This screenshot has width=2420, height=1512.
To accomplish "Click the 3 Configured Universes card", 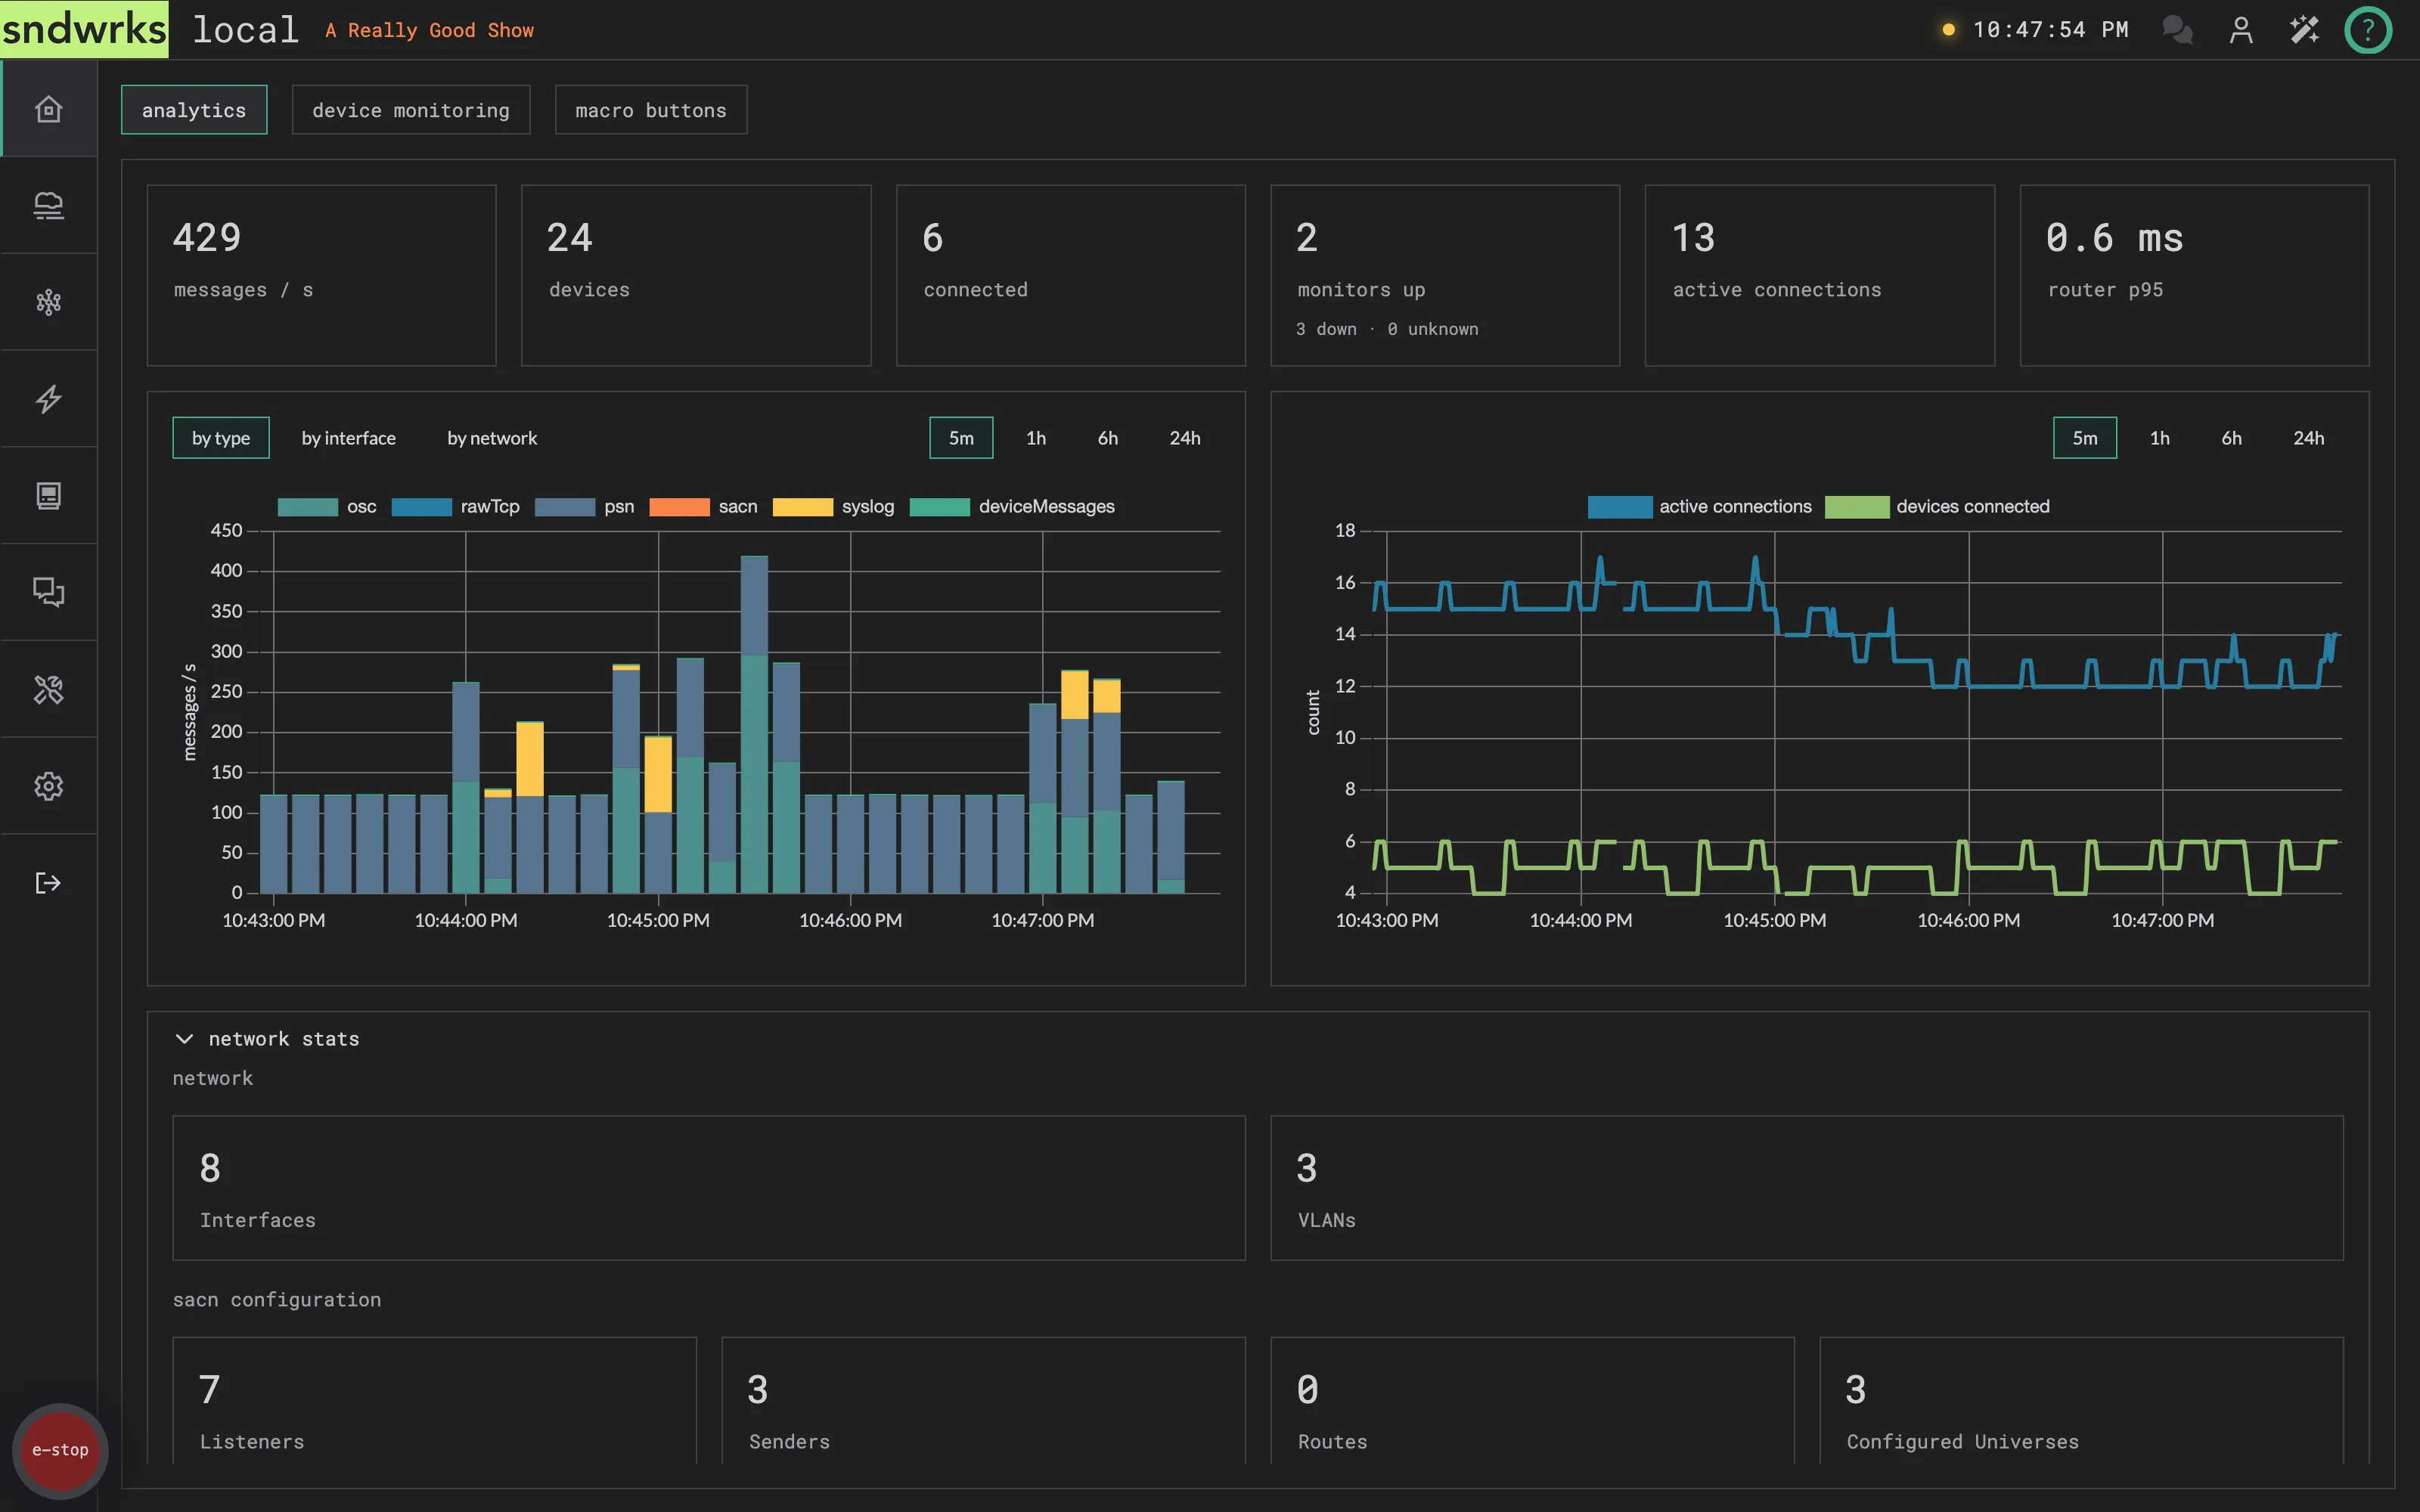I will 2081,1401.
